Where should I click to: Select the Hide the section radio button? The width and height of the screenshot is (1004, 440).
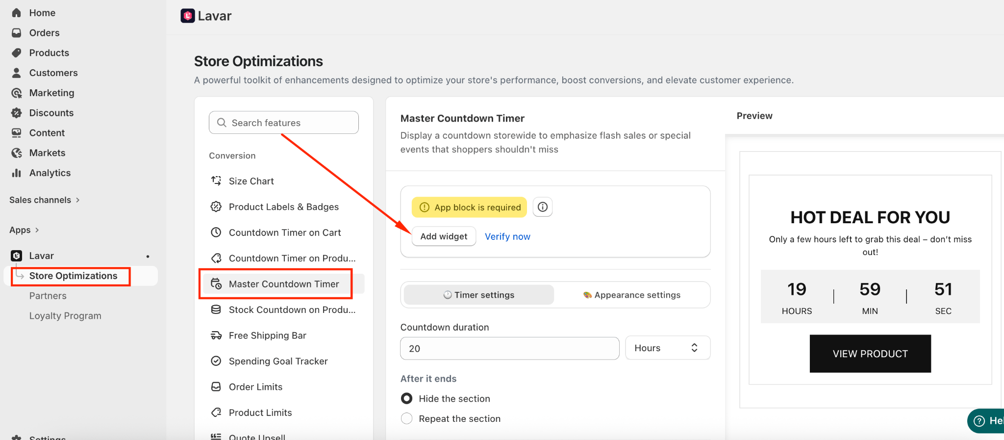tap(406, 398)
